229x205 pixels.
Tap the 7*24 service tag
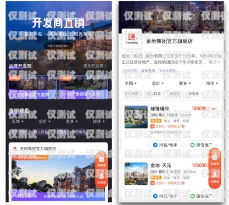pyautogui.click(x=168, y=71)
